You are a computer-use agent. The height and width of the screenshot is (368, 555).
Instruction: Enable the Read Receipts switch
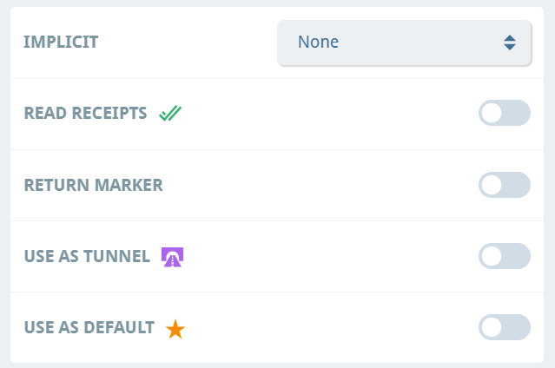[x=505, y=113]
